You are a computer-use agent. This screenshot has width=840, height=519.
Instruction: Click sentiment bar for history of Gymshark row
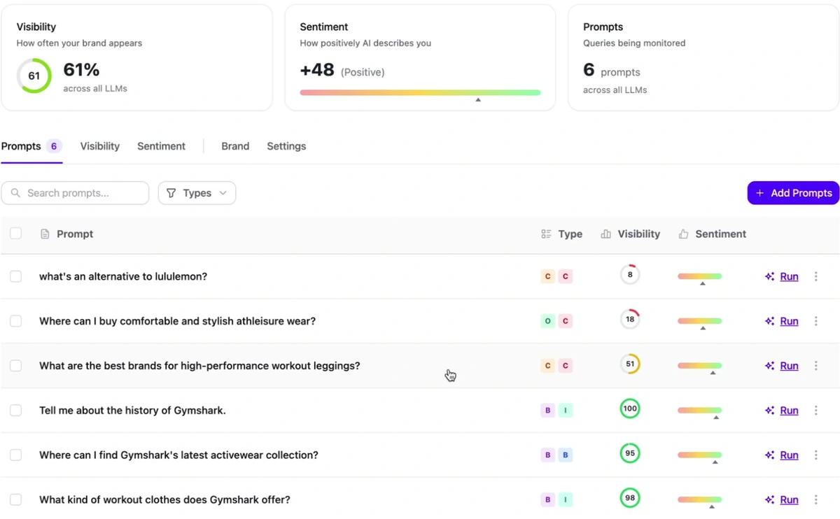point(699,411)
